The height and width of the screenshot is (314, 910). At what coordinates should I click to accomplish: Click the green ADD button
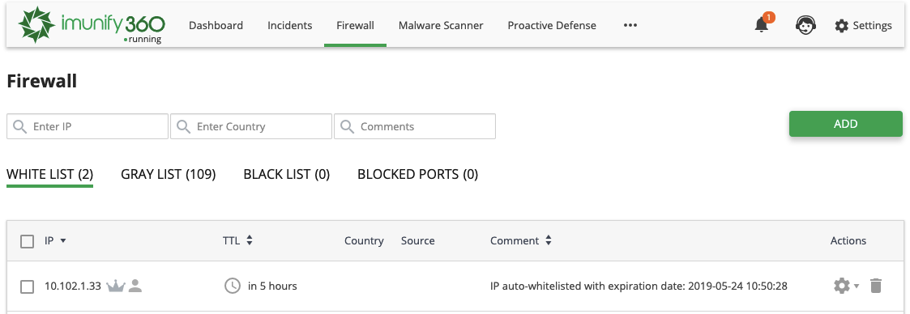click(846, 124)
